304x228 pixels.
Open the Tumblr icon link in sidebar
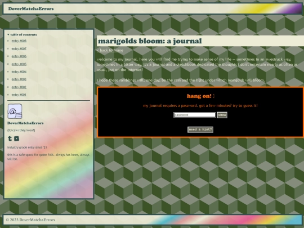tap(10, 138)
